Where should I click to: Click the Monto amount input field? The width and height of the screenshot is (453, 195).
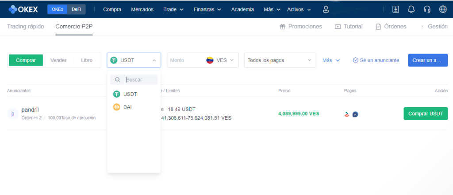coord(185,60)
